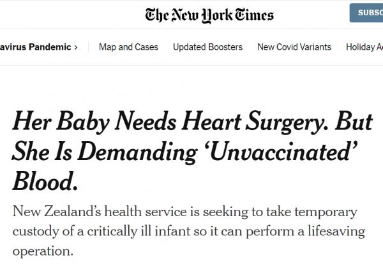Open the partially visible Holiday tab
383x264 pixels.
(x=364, y=47)
